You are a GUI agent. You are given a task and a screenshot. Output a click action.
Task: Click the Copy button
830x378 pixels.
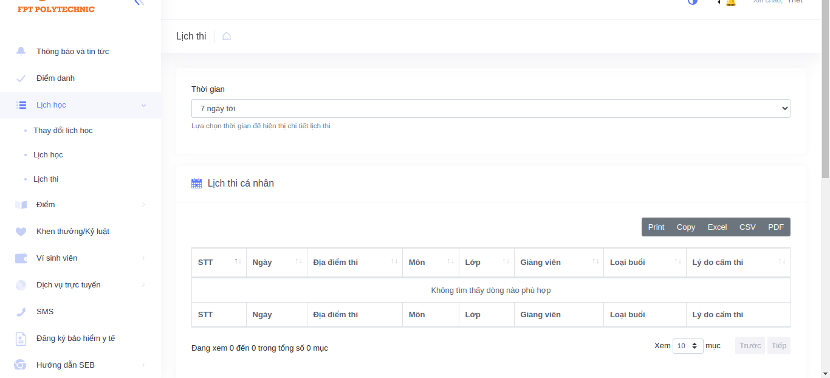686,227
